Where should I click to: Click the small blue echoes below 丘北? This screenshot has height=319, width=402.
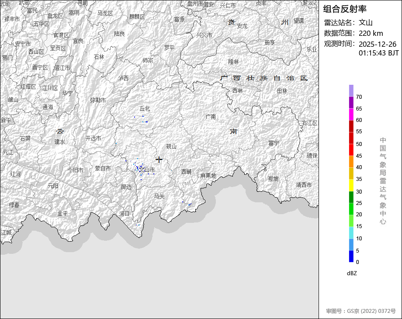click(x=145, y=120)
